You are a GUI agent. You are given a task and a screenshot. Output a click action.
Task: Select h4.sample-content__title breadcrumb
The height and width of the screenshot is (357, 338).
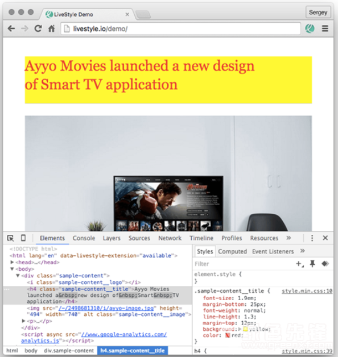click(x=133, y=351)
